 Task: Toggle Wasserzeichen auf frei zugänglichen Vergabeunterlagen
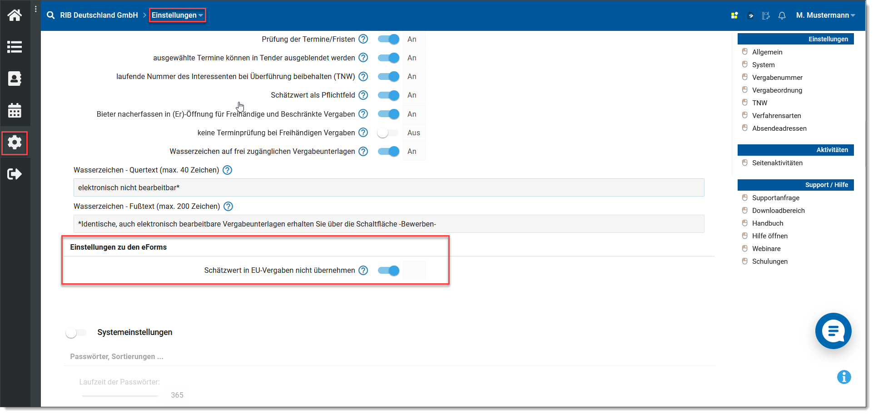point(388,151)
